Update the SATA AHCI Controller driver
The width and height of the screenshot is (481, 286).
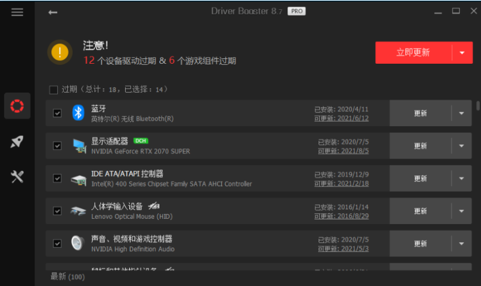pyautogui.click(x=420, y=178)
